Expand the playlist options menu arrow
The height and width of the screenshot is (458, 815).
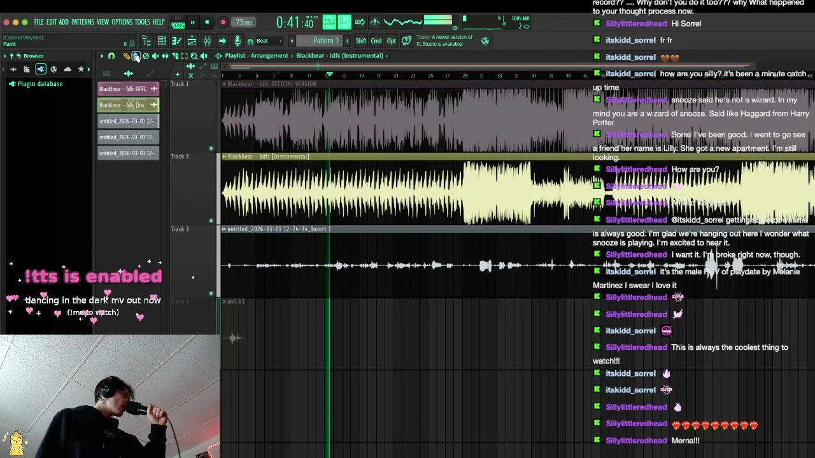[102, 56]
